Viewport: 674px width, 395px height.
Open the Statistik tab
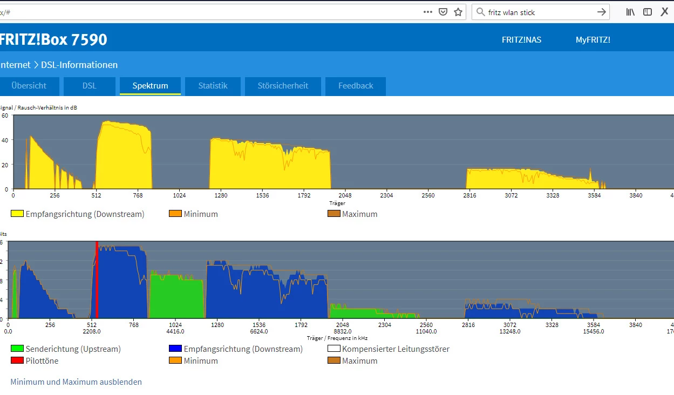click(213, 86)
